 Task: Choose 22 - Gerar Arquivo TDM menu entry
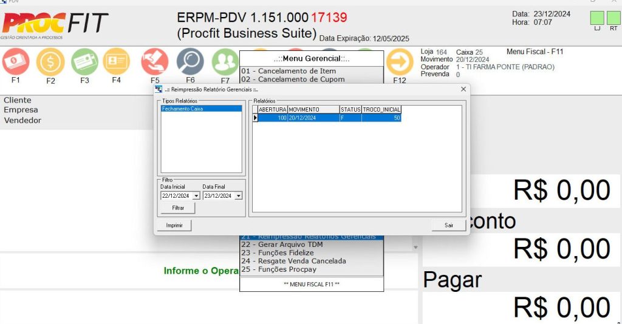point(312,245)
